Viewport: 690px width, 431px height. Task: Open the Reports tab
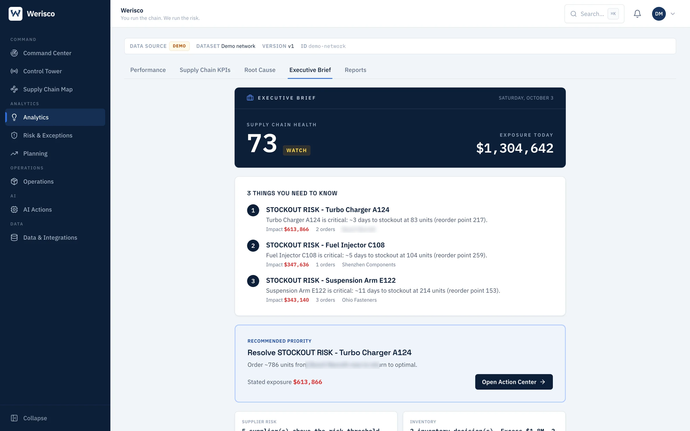355,70
